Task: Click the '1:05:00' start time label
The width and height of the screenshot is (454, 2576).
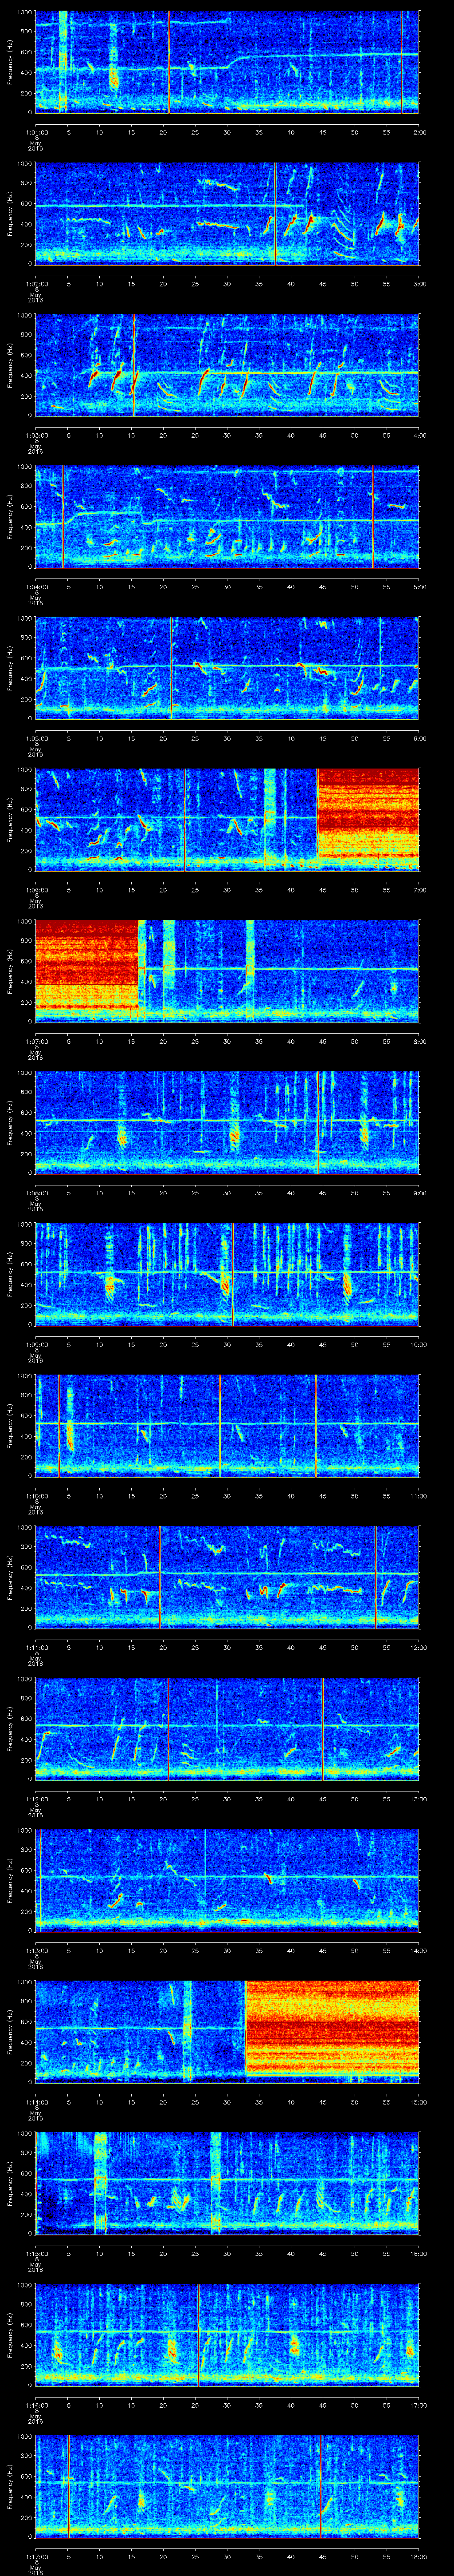Action: click(x=36, y=738)
